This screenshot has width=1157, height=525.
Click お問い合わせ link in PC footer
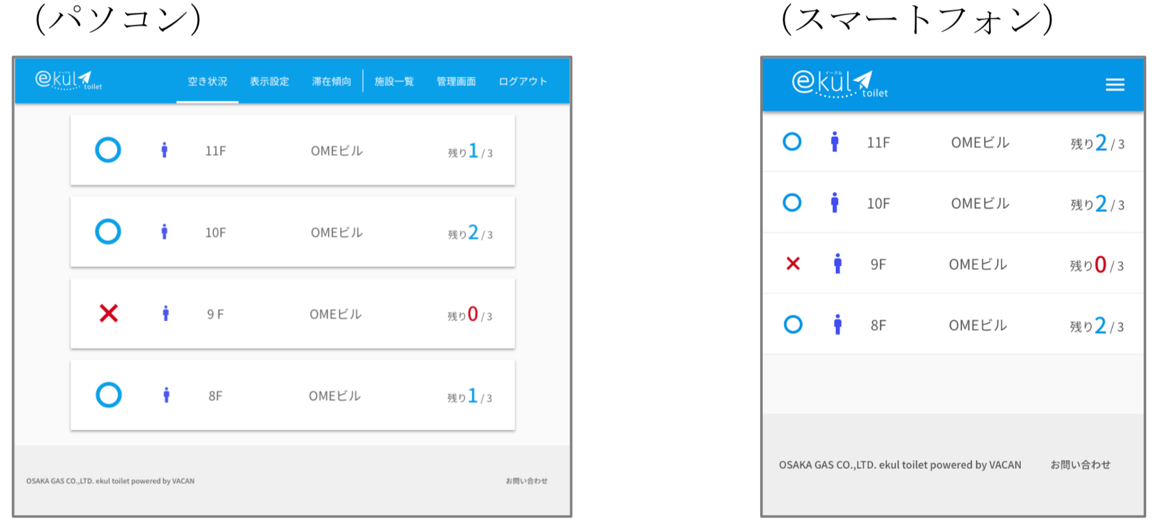click(527, 481)
